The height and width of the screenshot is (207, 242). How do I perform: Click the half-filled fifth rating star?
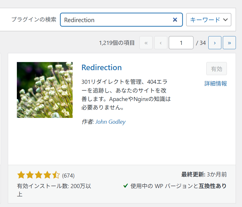56,175
